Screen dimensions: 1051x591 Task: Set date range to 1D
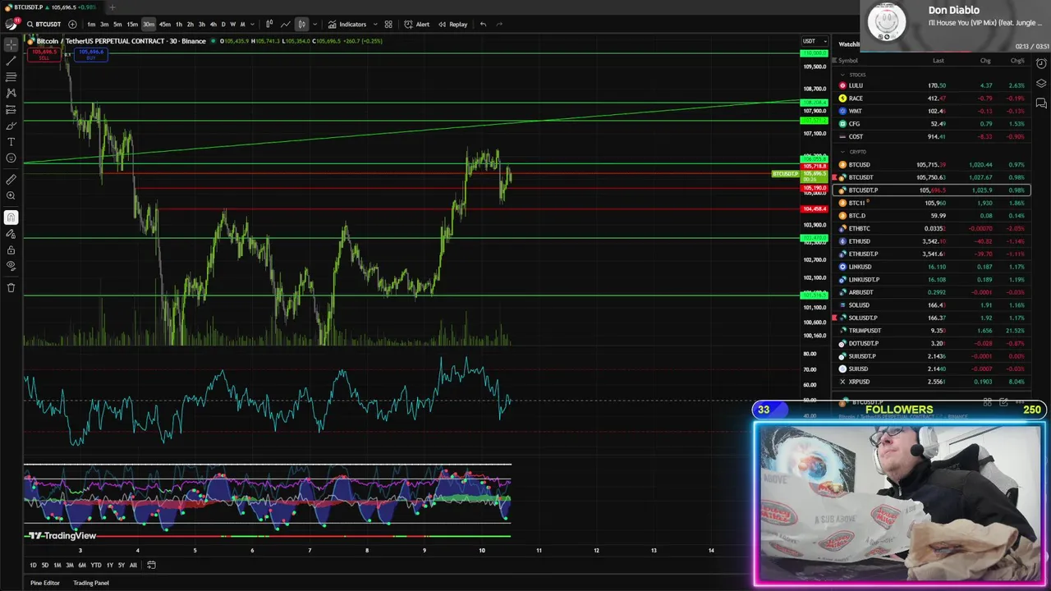[33, 565]
